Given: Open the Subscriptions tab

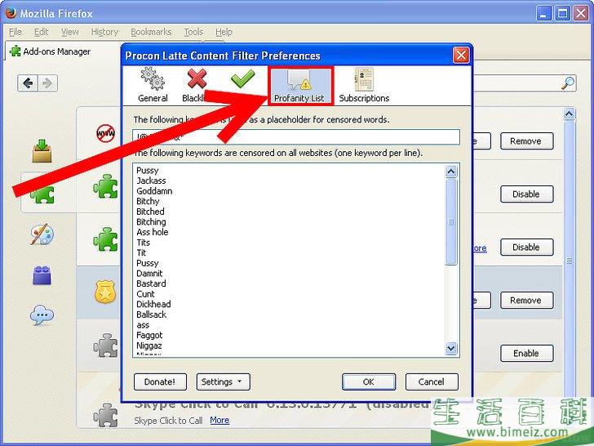Looking at the screenshot, I should [x=364, y=85].
